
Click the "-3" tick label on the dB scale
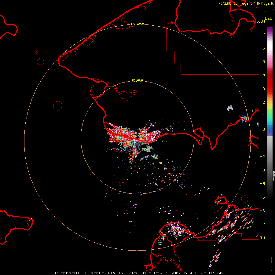click(262, 170)
